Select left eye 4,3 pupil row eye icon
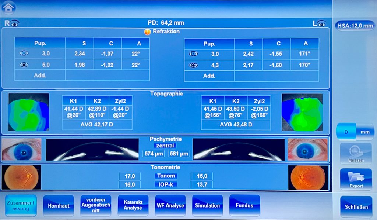This screenshot has width=377, height=220. tap(193, 65)
